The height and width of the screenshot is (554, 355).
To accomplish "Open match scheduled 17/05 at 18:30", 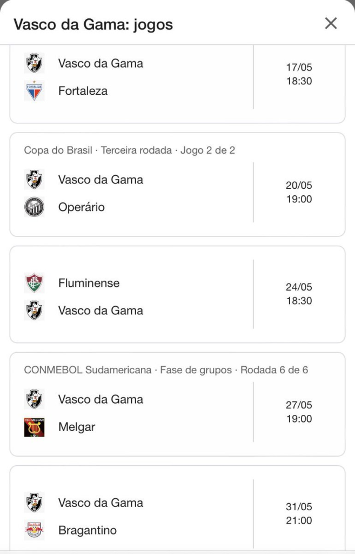I will pyautogui.click(x=299, y=75).
